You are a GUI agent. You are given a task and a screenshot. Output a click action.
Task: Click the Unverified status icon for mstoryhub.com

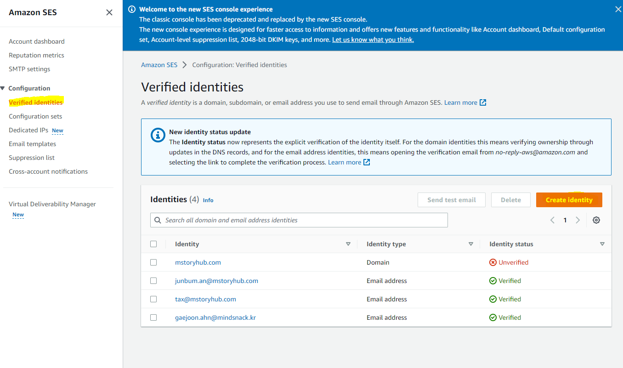point(493,262)
